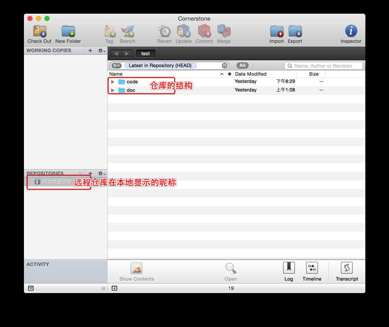Click the sidebar resize grip handle
The image size is (389, 327).
pos(104,288)
